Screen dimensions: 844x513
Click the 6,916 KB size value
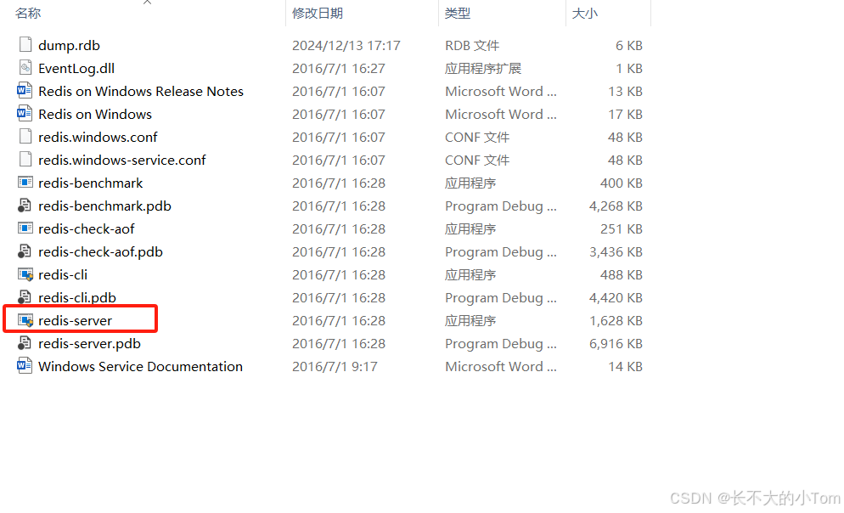pos(616,343)
